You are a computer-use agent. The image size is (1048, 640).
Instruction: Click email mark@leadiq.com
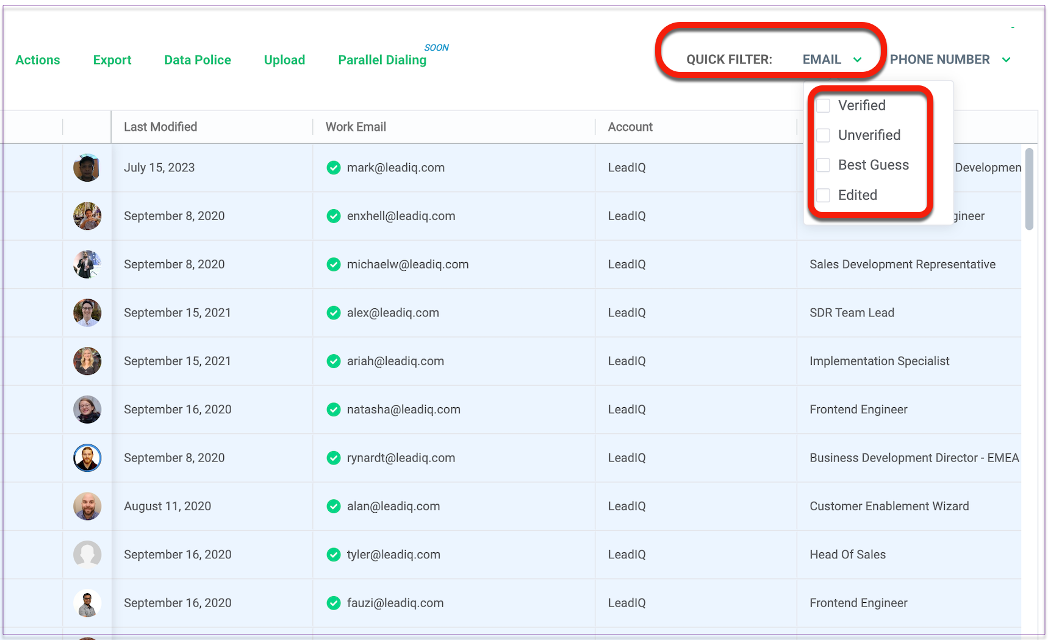(396, 168)
